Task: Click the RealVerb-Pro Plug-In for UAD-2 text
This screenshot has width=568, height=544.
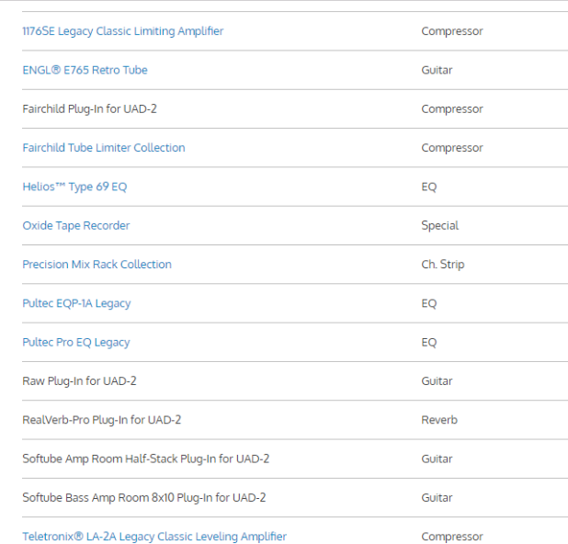Action: tap(101, 420)
